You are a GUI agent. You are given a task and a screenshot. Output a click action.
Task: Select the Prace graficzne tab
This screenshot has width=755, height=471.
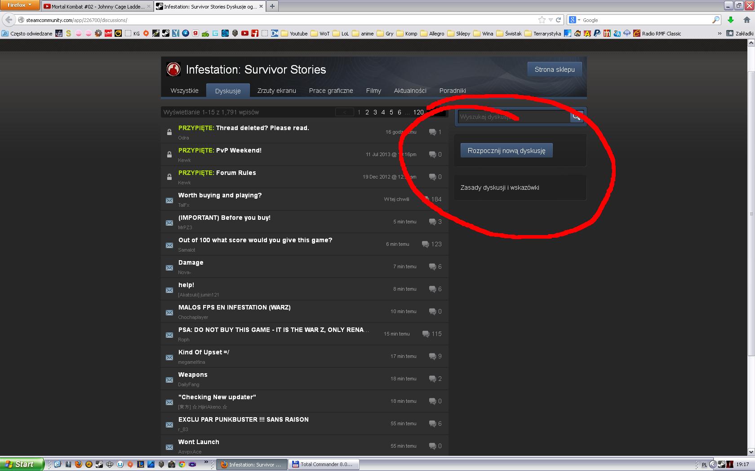pos(331,91)
